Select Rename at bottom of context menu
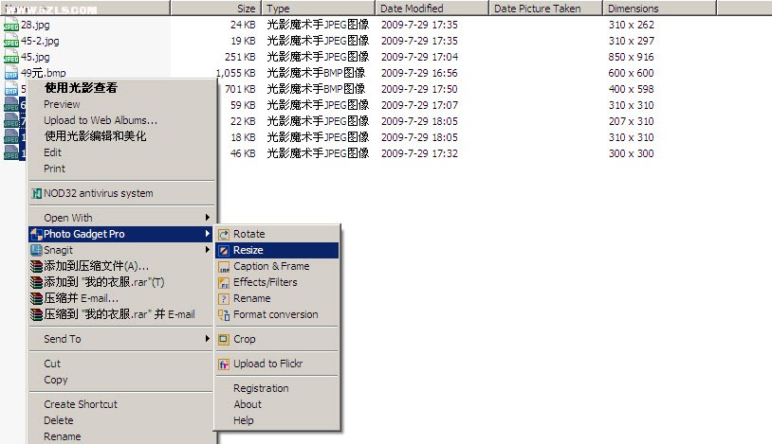The height and width of the screenshot is (444, 772). pyautogui.click(x=62, y=436)
